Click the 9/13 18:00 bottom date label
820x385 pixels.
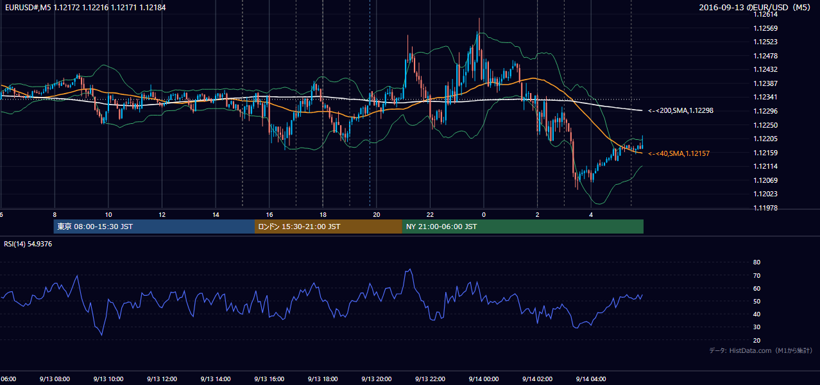point(323,379)
